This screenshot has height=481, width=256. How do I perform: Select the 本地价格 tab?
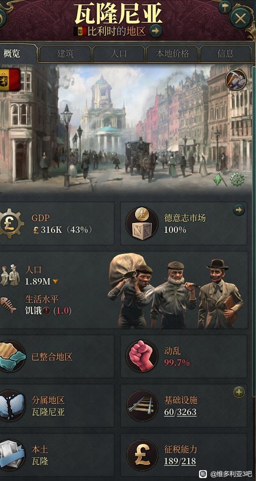point(172,54)
